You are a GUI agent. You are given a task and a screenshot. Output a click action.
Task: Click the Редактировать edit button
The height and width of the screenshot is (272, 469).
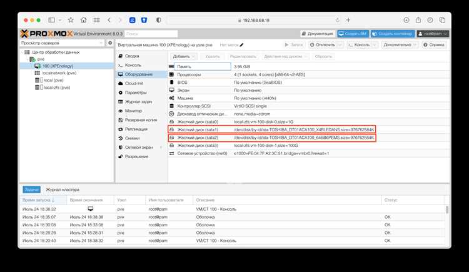pyautogui.click(x=243, y=56)
